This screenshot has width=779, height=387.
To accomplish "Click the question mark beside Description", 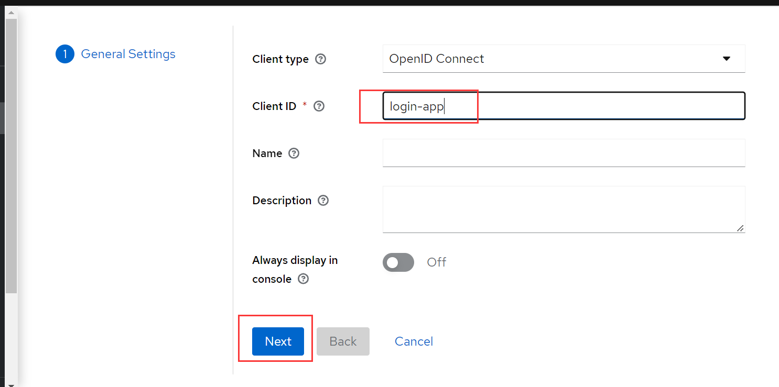I will click(323, 201).
